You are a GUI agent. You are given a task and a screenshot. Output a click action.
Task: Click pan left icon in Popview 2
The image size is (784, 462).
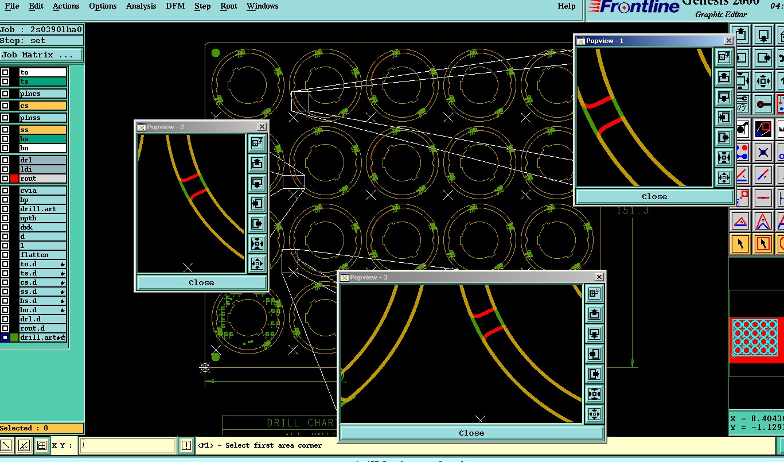click(257, 203)
